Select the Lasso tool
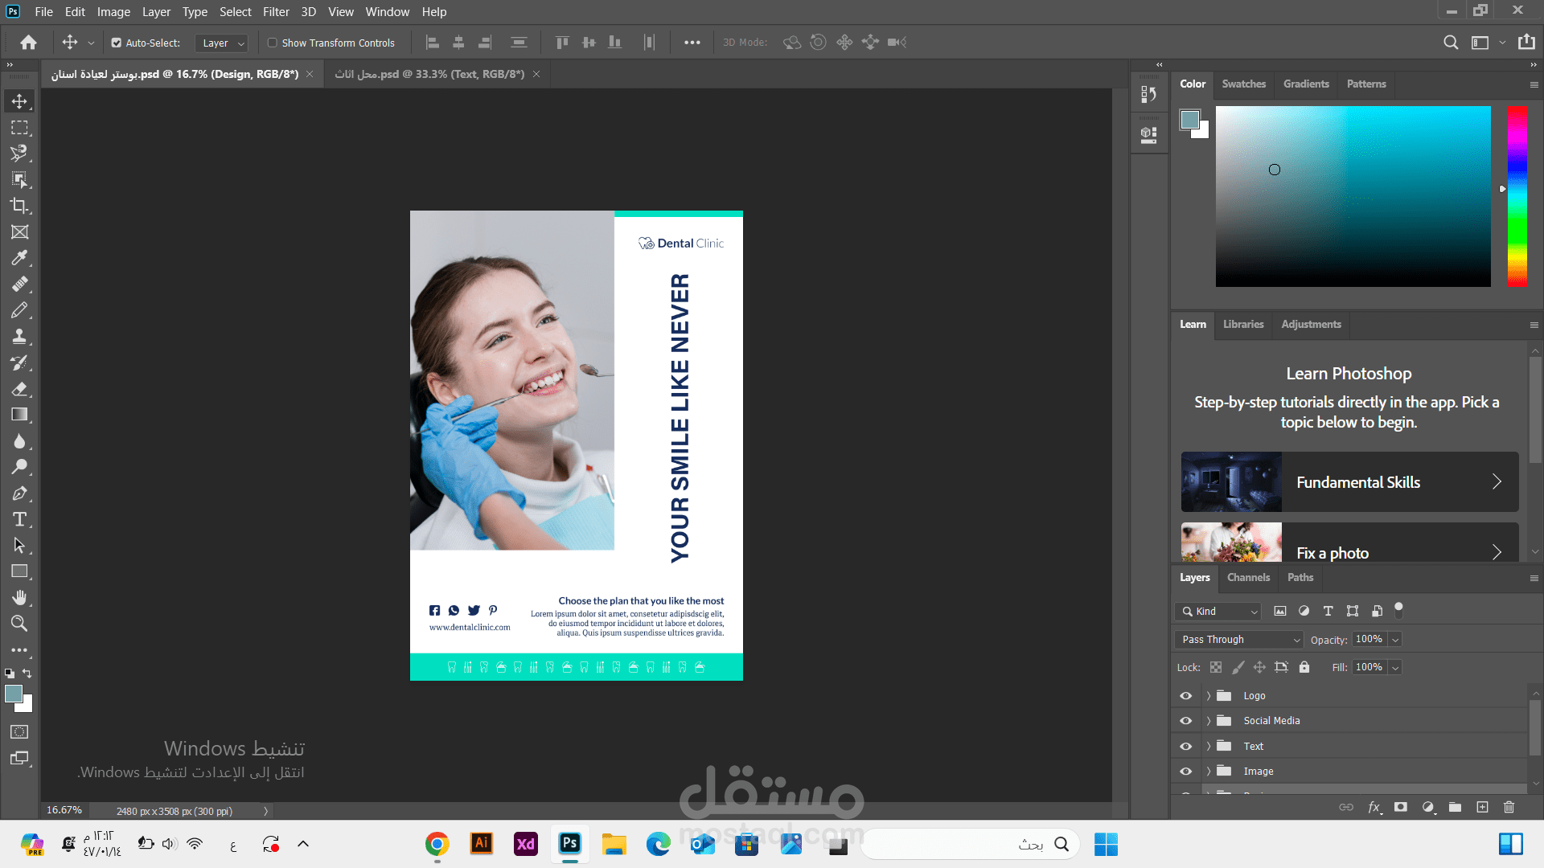The width and height of the screenshot is (1544, 868). [19, 154]
